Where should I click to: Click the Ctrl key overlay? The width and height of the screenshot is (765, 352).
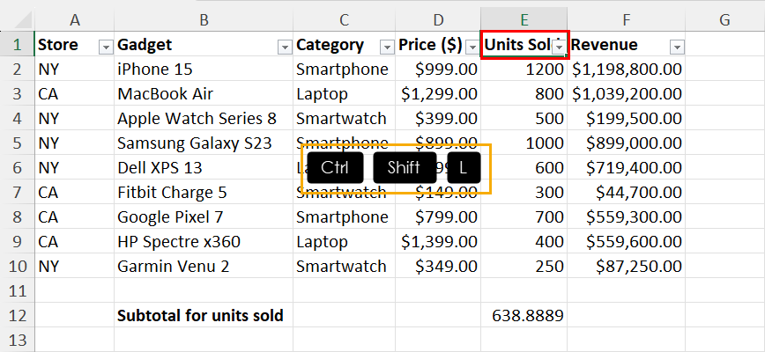click(x=335, y=167)
